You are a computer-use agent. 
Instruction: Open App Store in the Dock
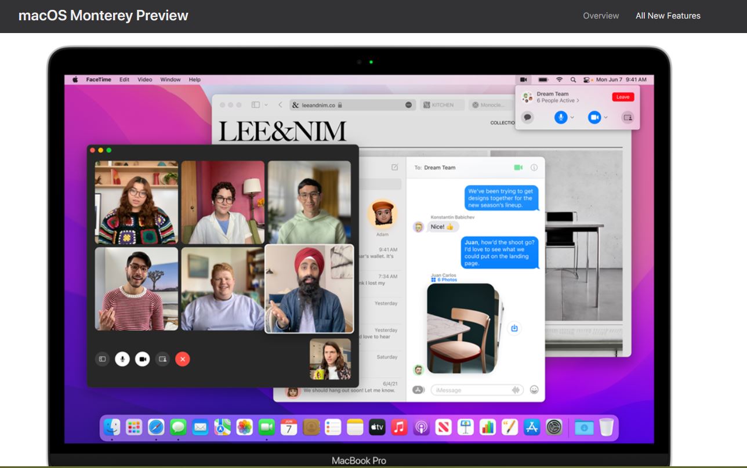pyautogui.click(x=532, y=427)
